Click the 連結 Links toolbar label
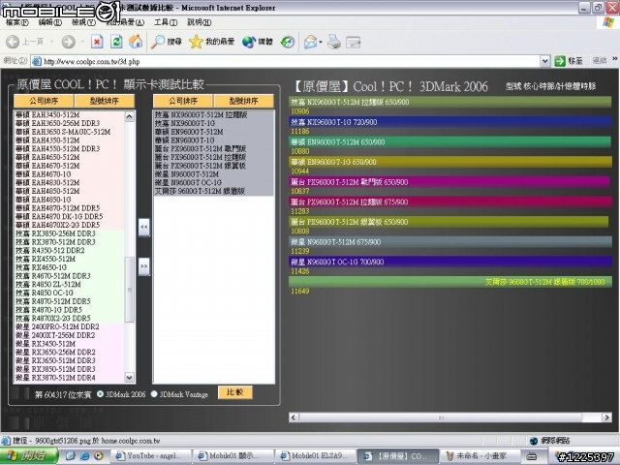 [600, 61]
